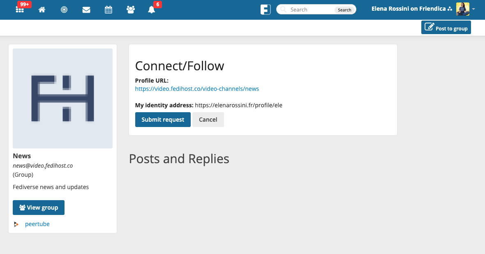This screenshot has width=485, height=254.
Task: Show notifications bell icon
Action: pyautogui.click(x=152, y=10)
